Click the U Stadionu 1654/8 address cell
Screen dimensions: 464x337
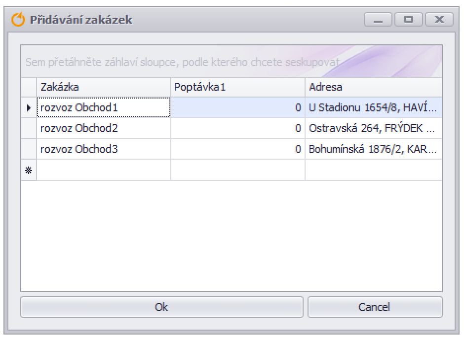[374, 107]
